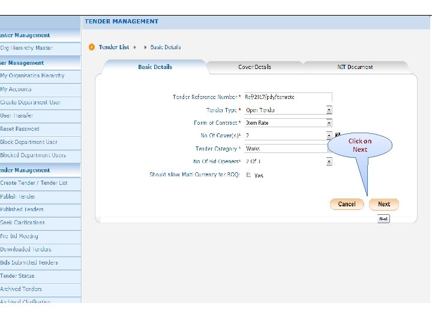
Task: Click the Tender Management sidebar header
Action: pyautogui.click(x=40, y=170)
